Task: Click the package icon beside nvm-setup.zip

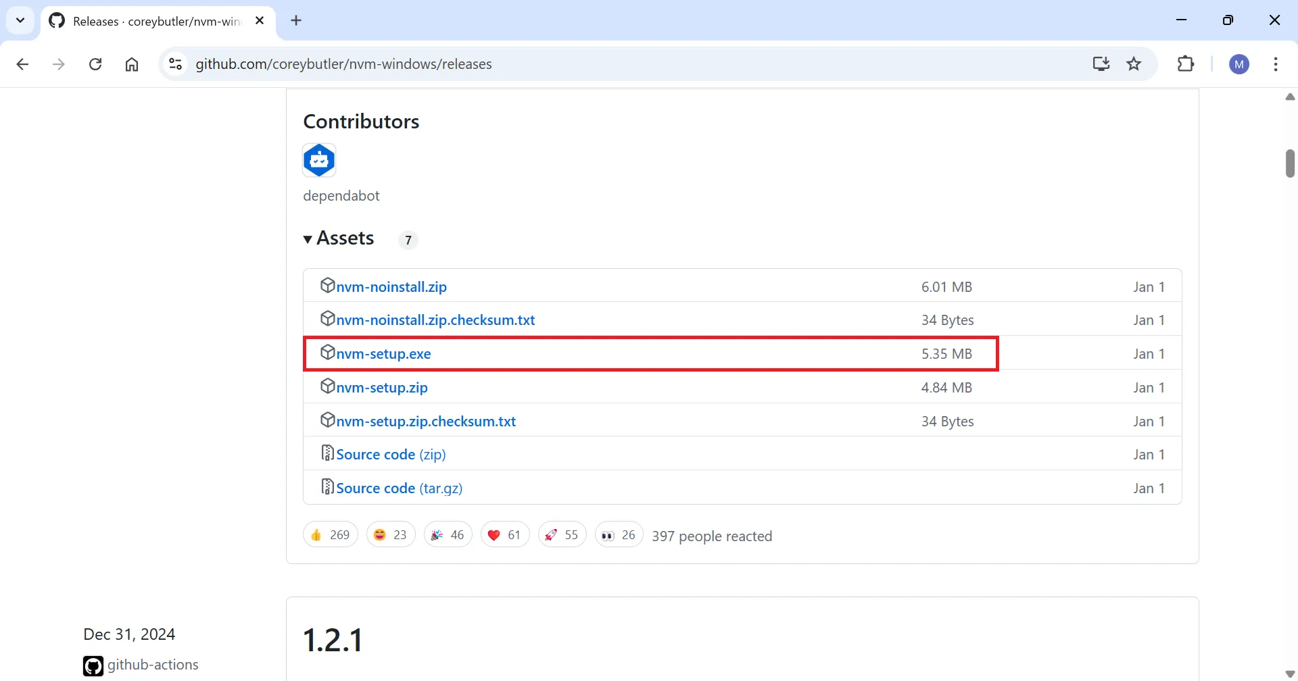Action: pyautogui.click(x=328, y=386)
